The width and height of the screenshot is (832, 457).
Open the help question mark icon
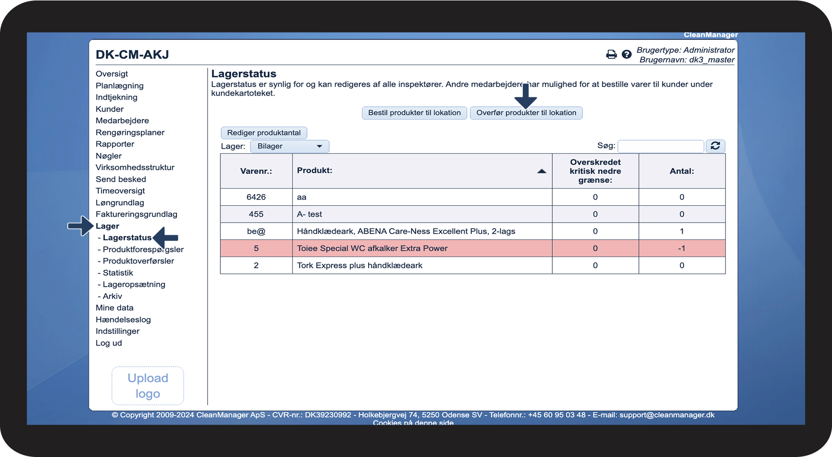(627, 55)
